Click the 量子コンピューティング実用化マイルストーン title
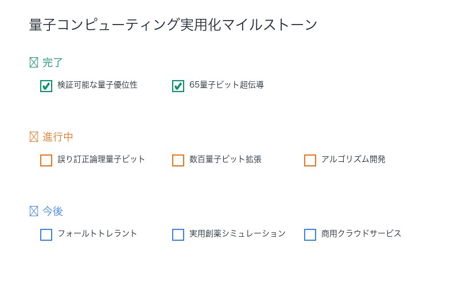 pos(173,25)
